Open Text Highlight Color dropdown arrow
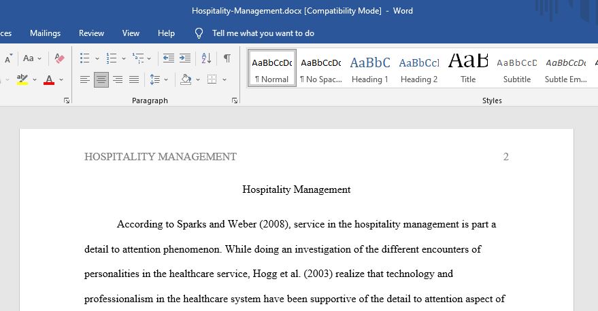This screenshot has height=311, width=598. [34, 79]
